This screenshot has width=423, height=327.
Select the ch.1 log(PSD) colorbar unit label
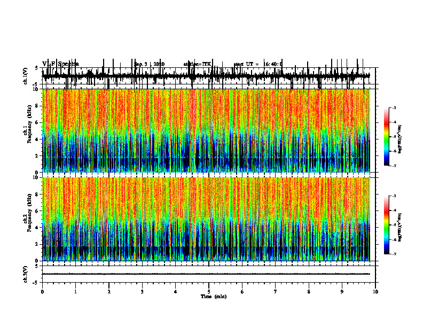400,139
